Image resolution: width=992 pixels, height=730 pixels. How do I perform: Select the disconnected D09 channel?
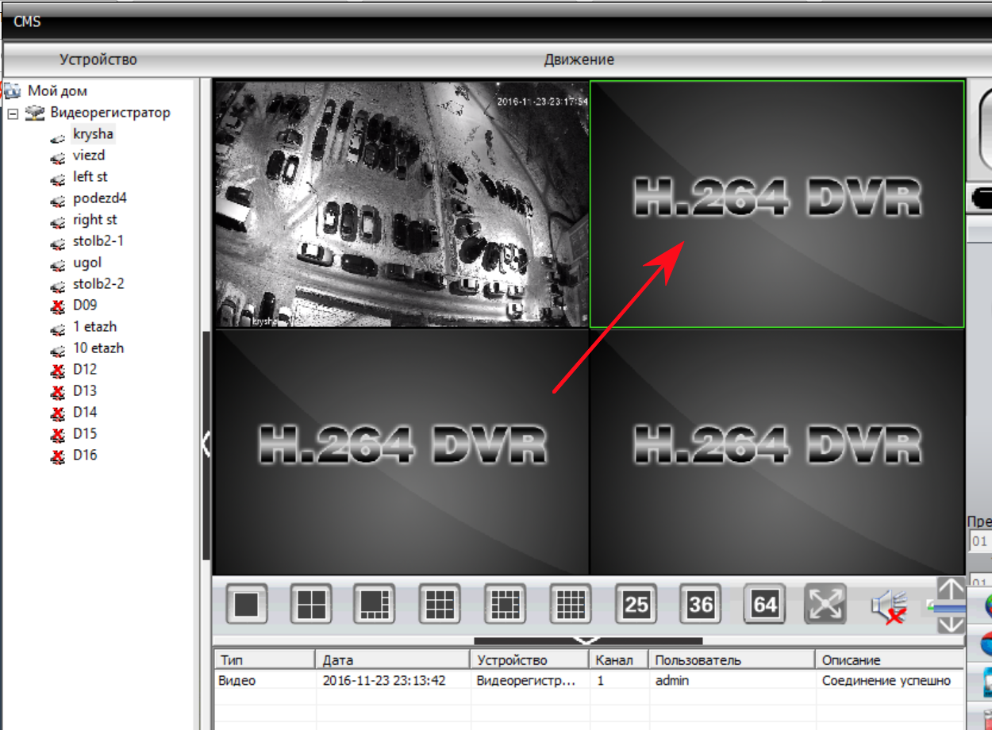point(85,305)
